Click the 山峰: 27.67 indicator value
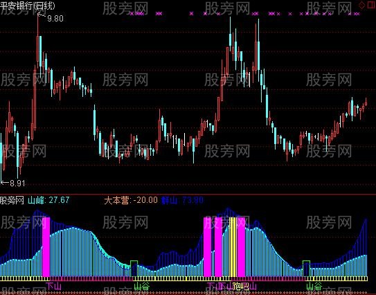The image size is (376, 295). (x=48, y=200)
